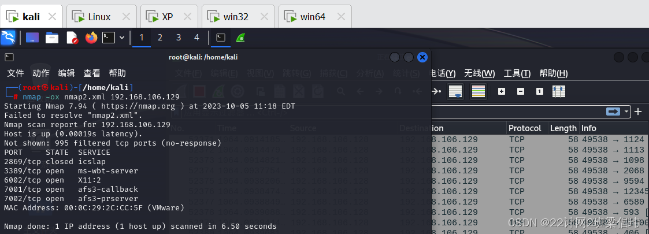Reset Wireshark text to normal size
649x234 pixels.
(x=540, y=91)
